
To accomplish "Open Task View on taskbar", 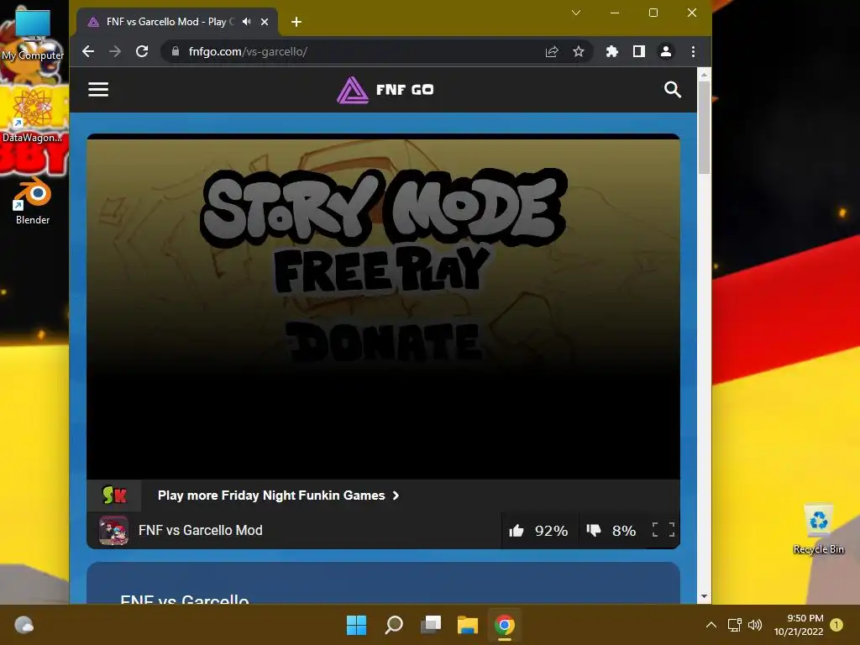I will click(x=431, y=625).
